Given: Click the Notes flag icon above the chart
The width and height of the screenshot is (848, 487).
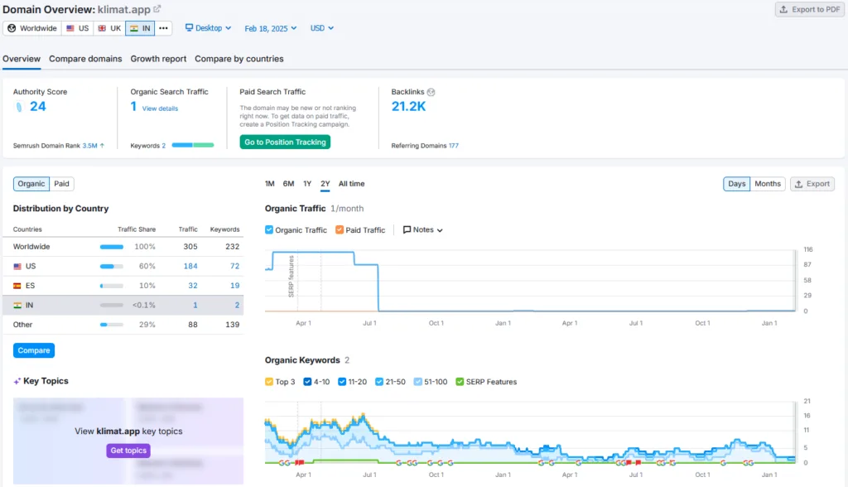Looking at the screenshot, I should tap(407, 229).
